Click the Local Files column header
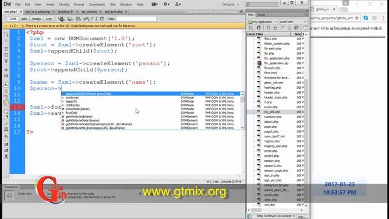 click(269, 34)
